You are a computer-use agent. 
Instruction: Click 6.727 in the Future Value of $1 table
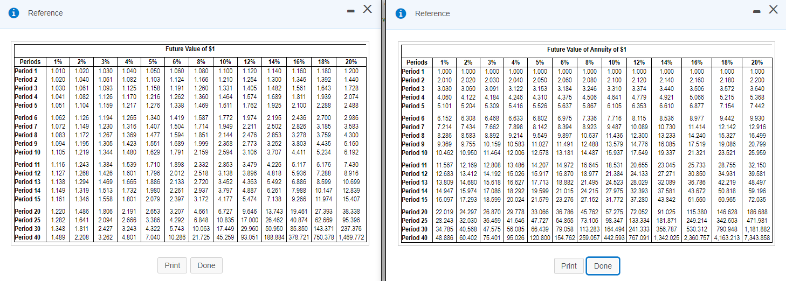226,212
